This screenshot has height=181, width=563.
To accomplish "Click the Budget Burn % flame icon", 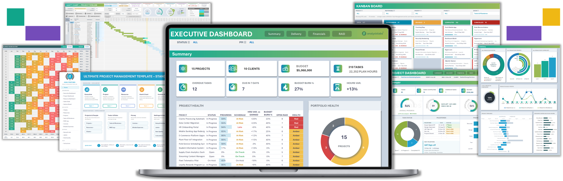I will coord(285,87).
